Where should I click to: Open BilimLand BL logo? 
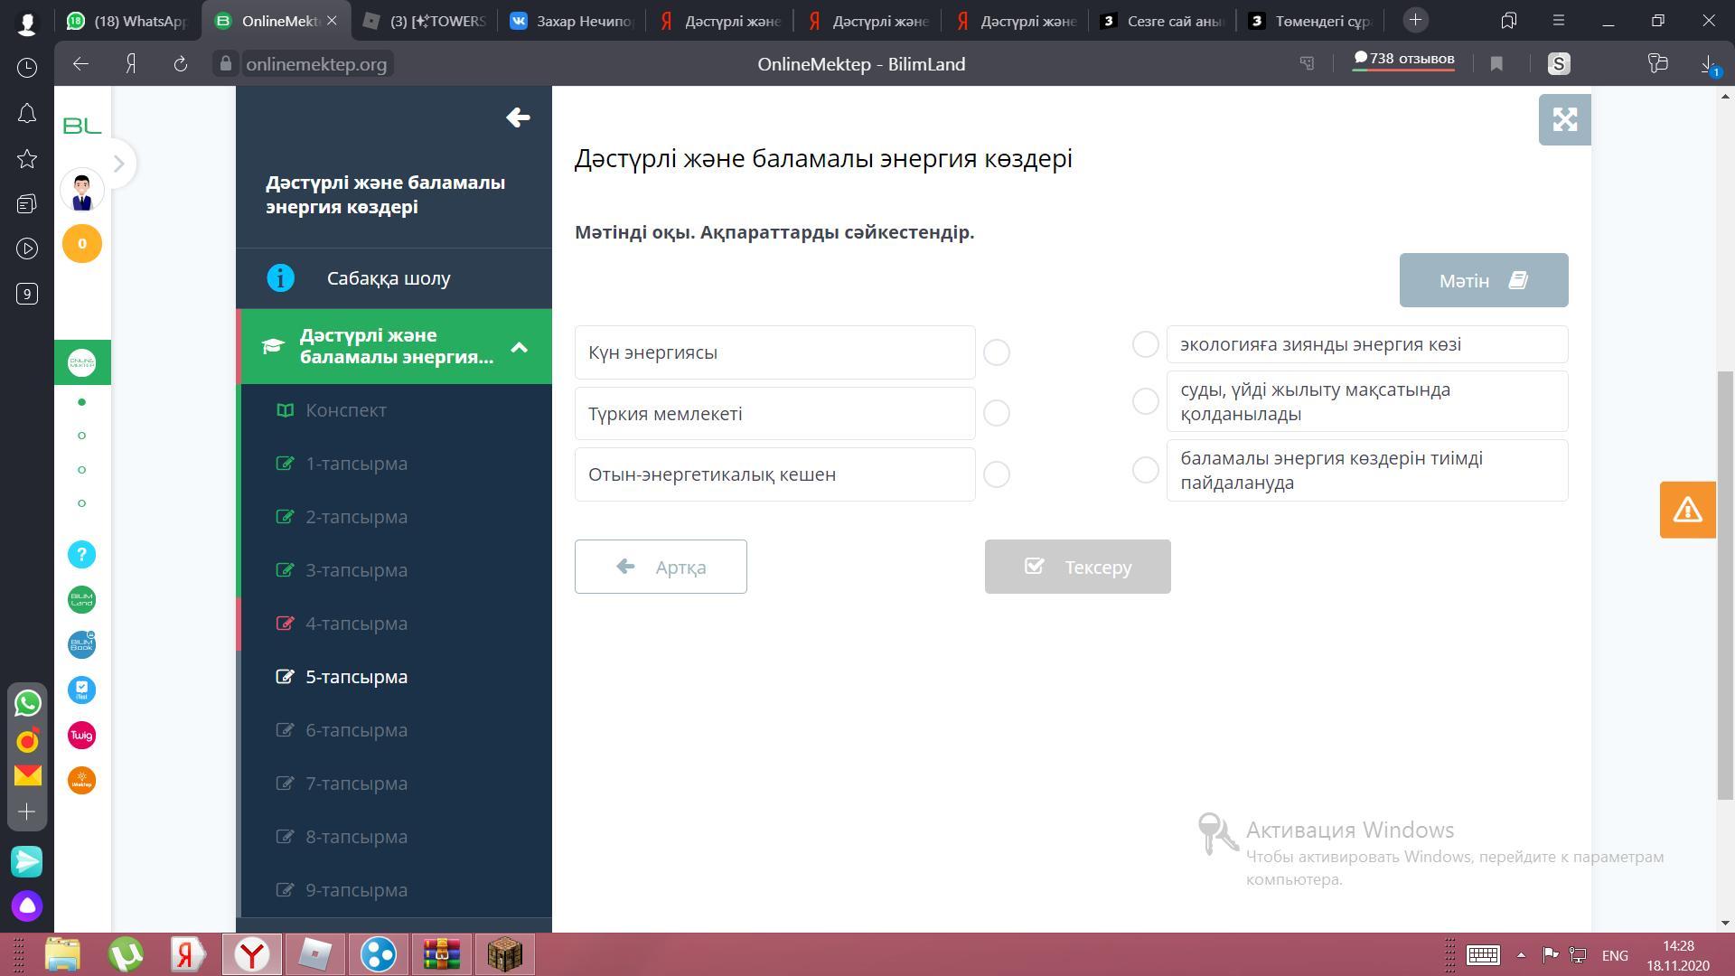[x=82, y=126]
